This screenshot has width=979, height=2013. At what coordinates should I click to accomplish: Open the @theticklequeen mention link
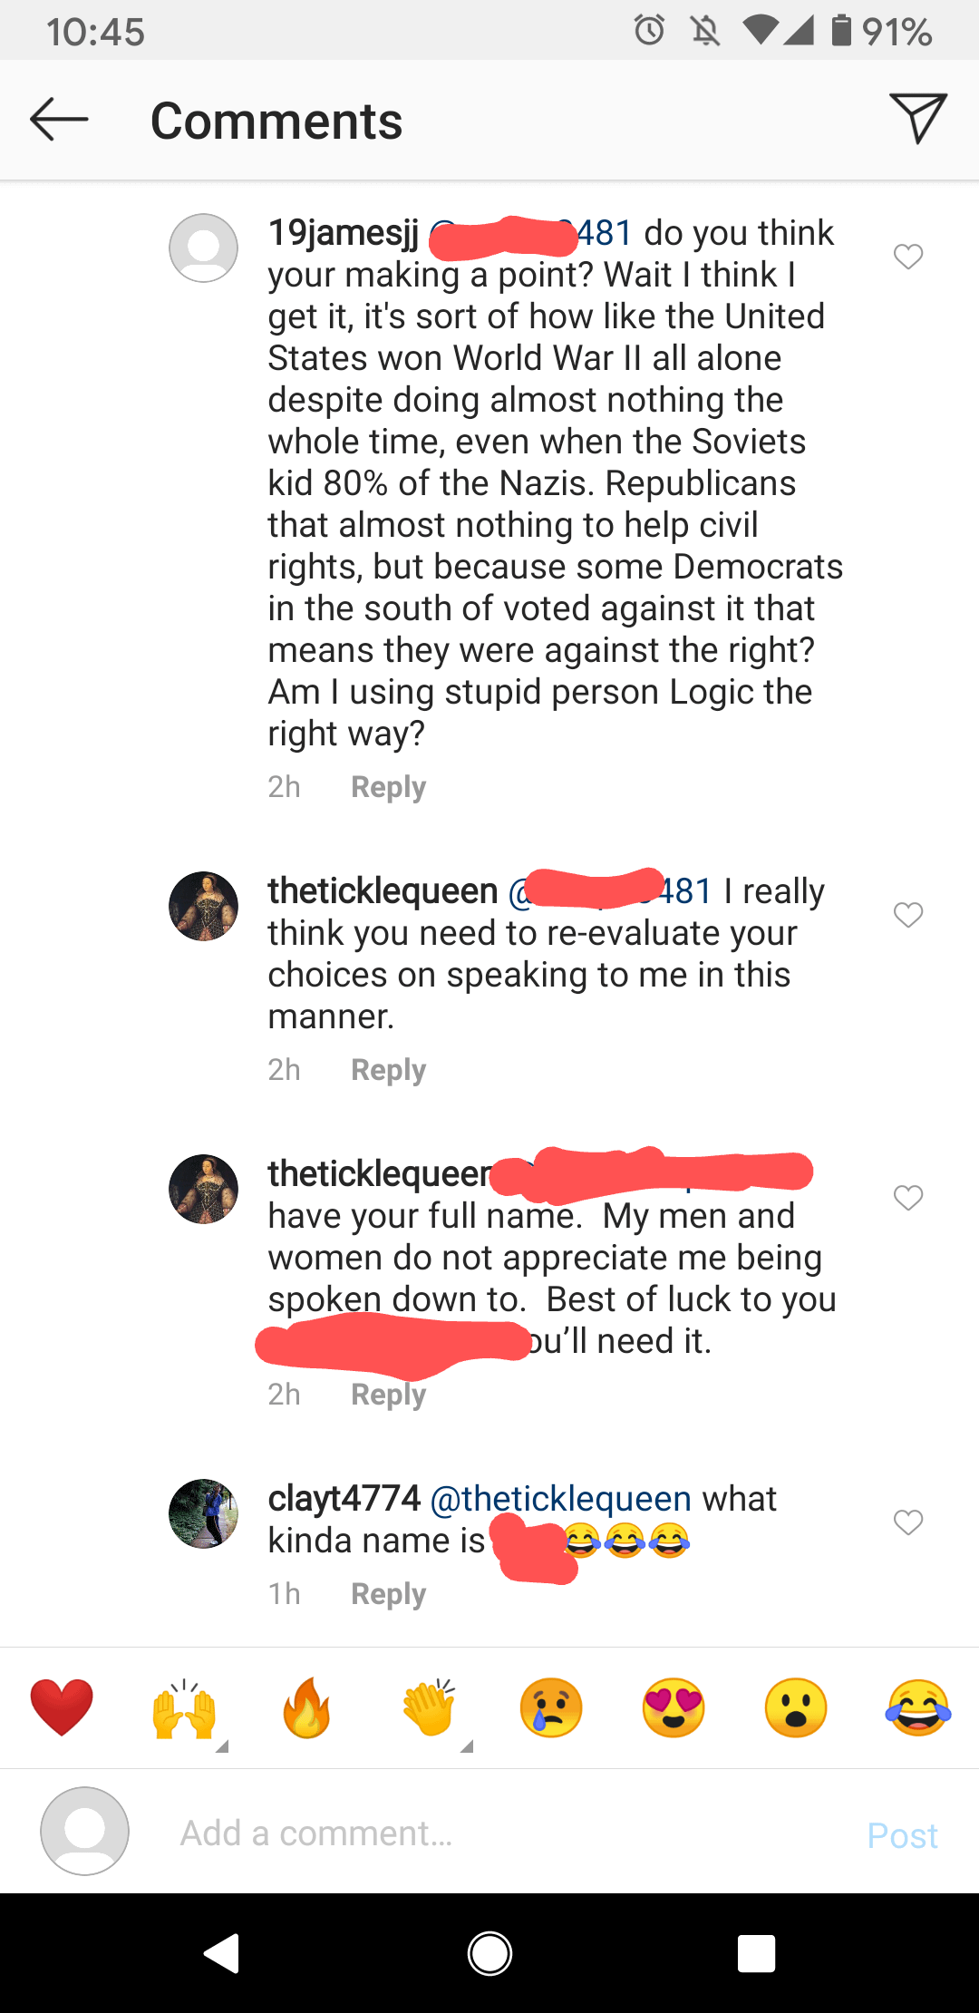click(562, 1499)
